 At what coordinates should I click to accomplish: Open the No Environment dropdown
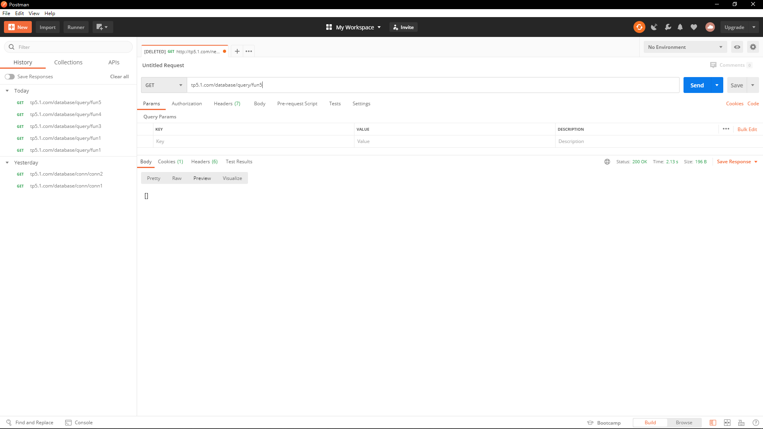click(x=685, y=47)
